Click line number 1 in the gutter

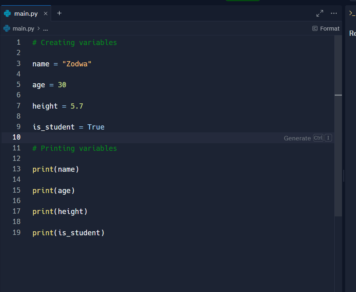18,42
